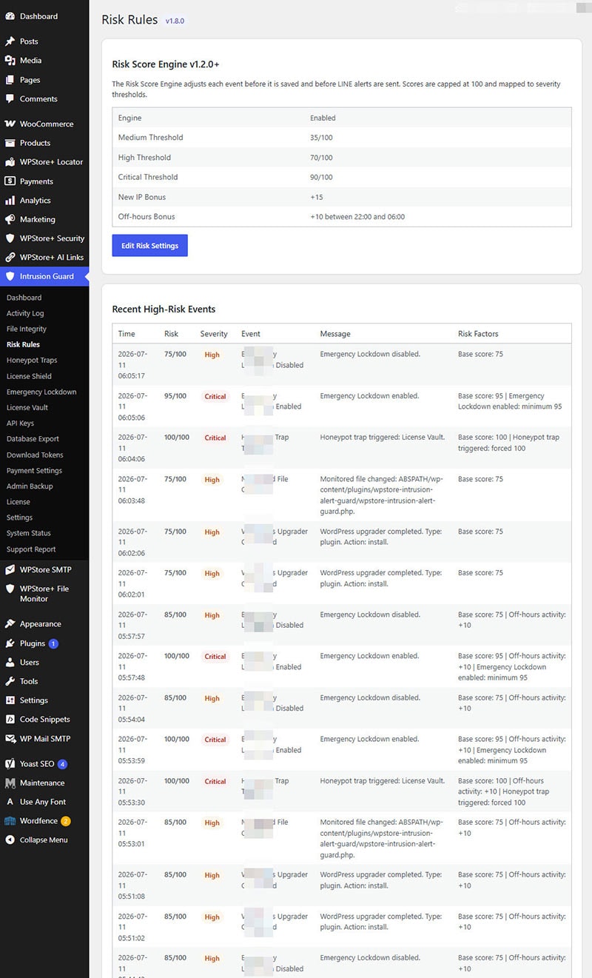Open the Activity Log submenu item
Image resolution: width=592 pixels, height=978 pixels.
[x=25, y=313]
